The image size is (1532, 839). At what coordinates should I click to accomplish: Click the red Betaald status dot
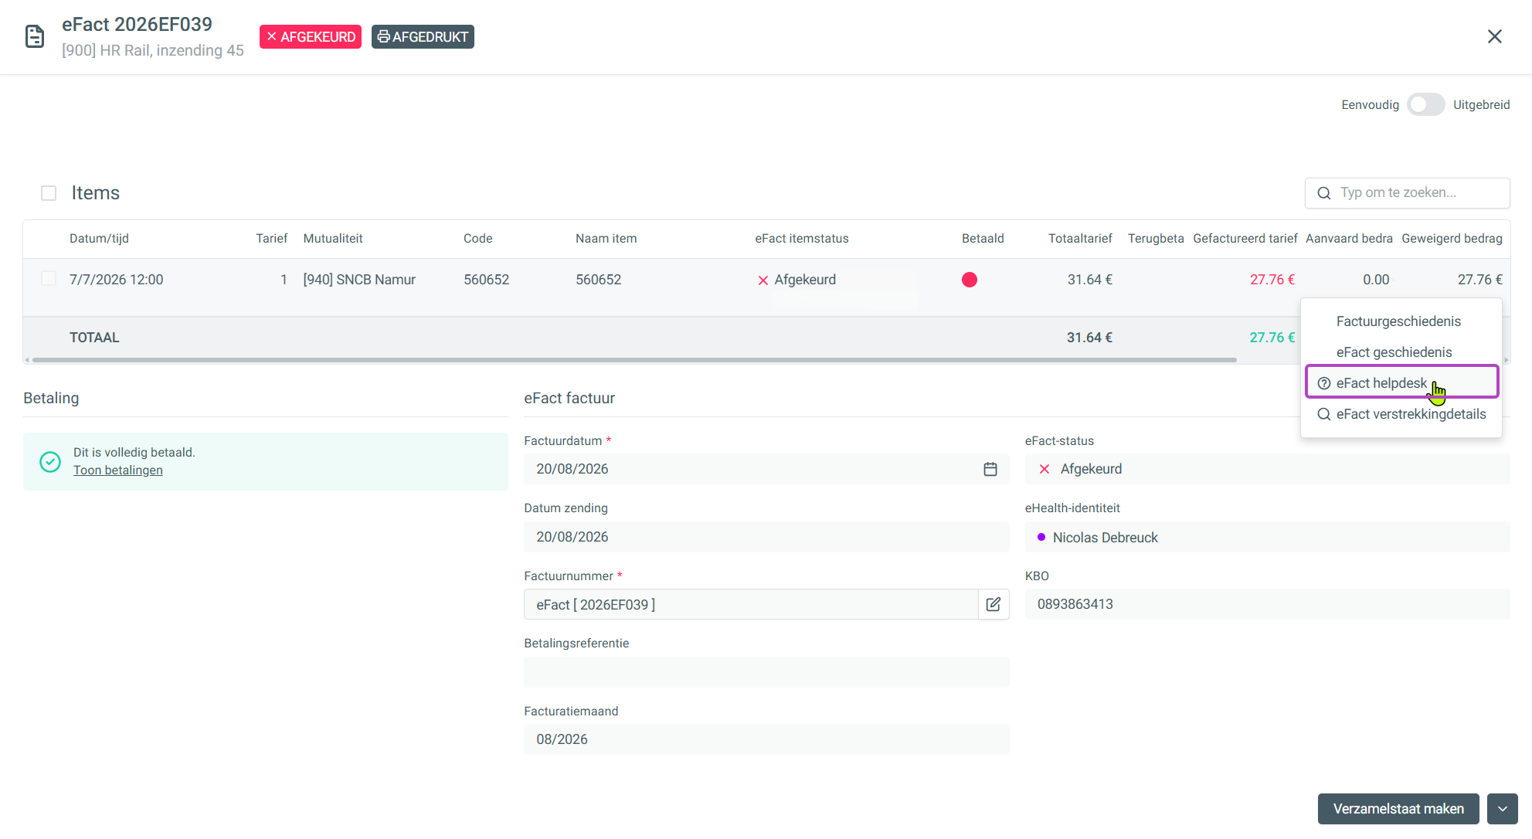coord(970,280)
